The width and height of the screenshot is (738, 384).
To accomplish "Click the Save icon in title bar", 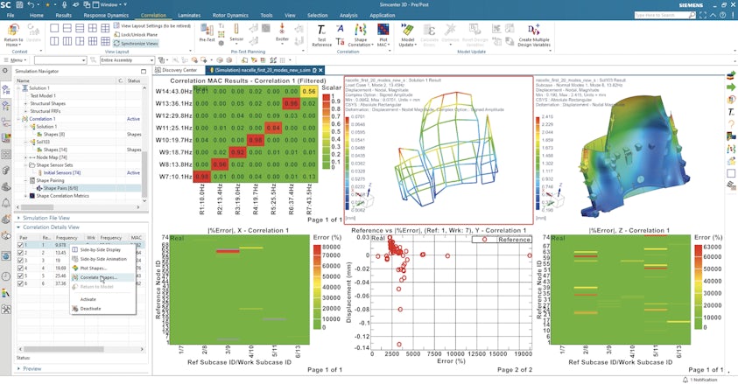I will 19,4.
